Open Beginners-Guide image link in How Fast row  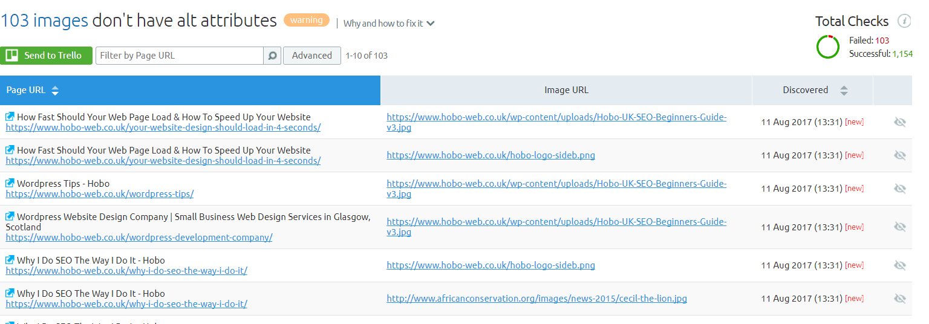pyautogui.click(x=556, y=122)
